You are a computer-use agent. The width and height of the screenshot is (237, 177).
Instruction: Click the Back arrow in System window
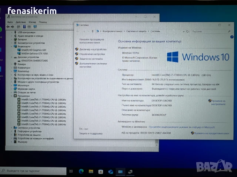78,31
